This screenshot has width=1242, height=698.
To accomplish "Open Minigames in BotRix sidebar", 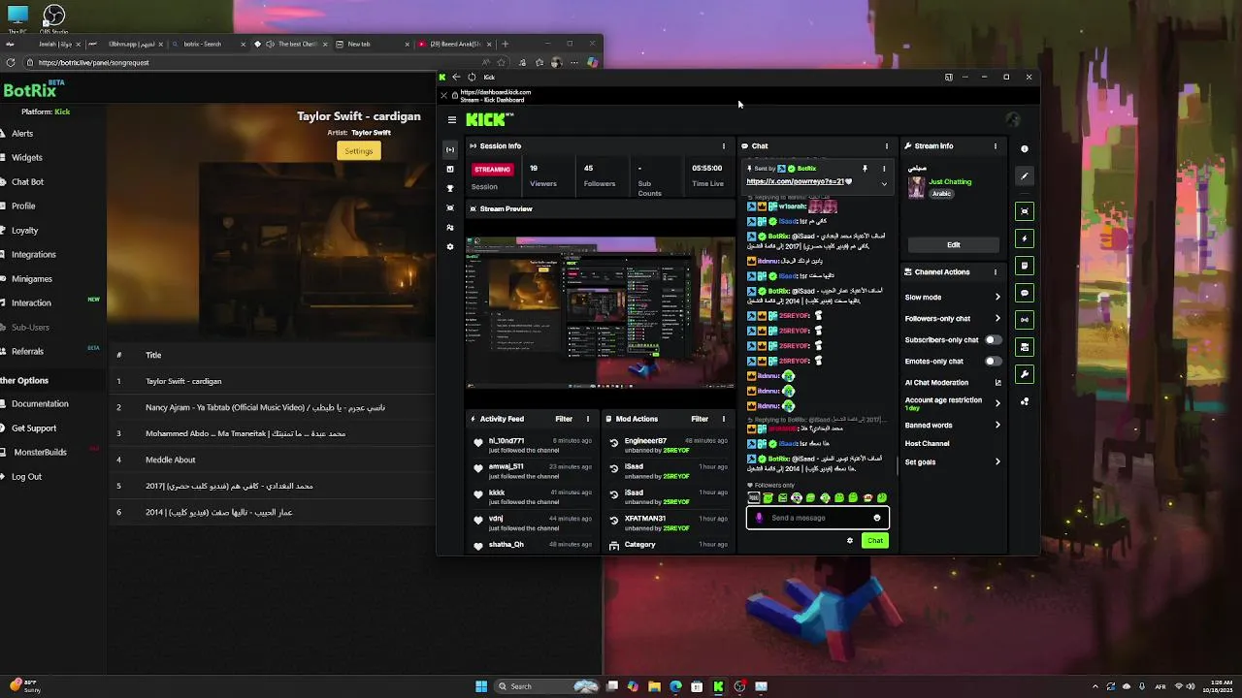I will [x=32, y=279].
